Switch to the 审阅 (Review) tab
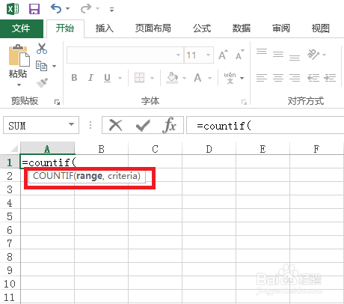344x304 pixels. [281, 28]
